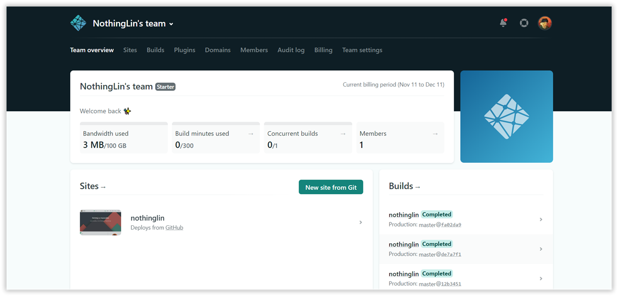Follow the GitHub link under nothinglin
The image size is (618, 296).
174,228
